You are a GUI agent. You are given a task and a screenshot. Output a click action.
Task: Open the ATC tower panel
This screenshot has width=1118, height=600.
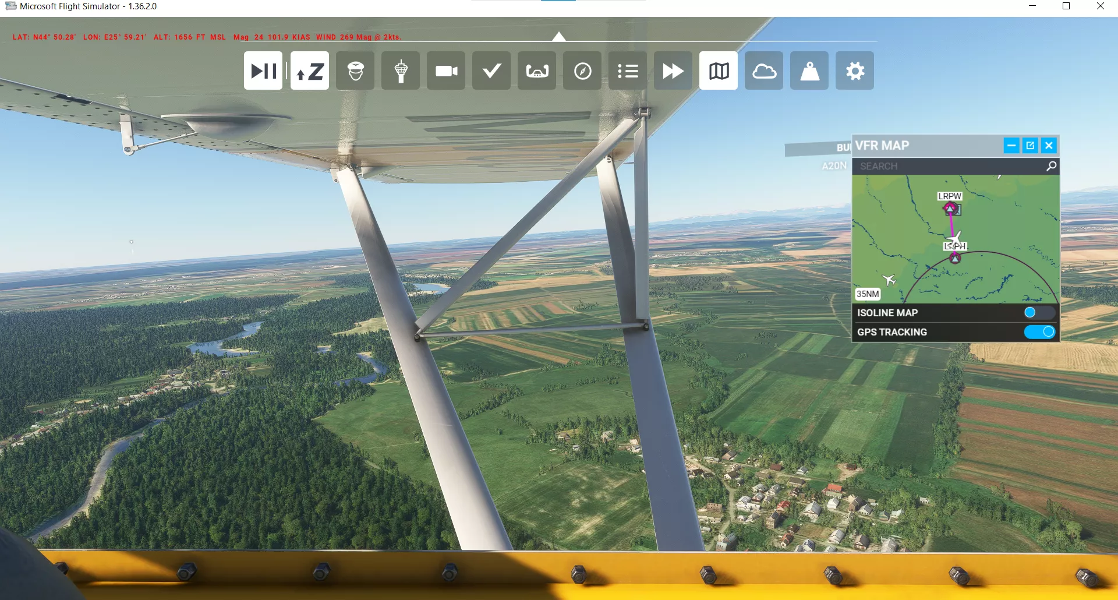click(401, 70)
